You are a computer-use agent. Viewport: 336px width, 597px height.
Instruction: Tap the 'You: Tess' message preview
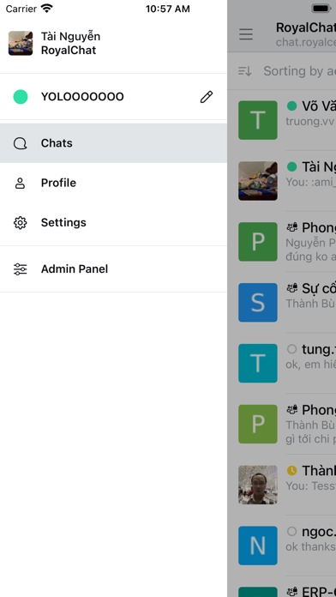pos(310,485)
